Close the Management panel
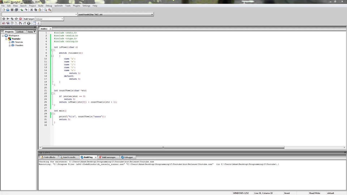 [x=35, y=27]
